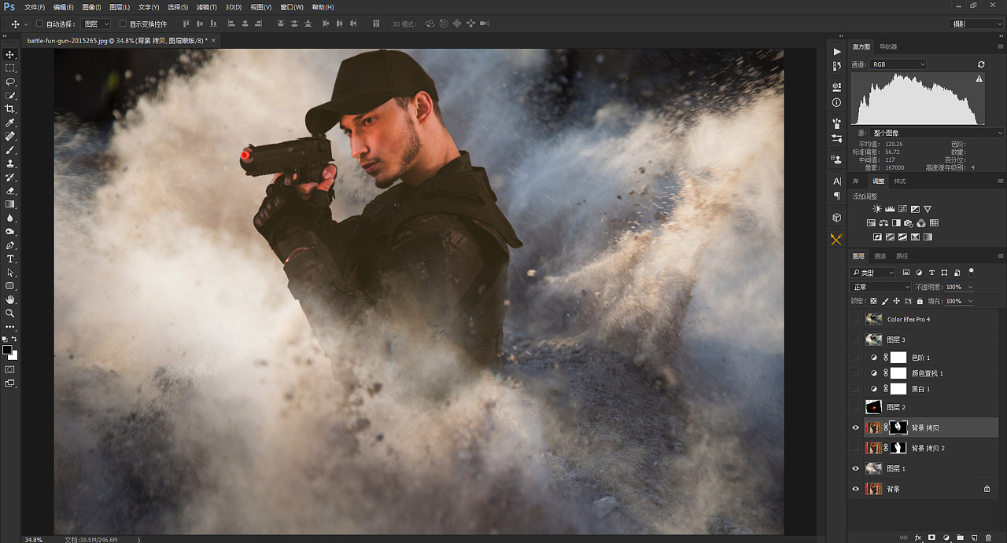Select the Lasso tool
The image size is (1007, 543).
tap(10, 82)
